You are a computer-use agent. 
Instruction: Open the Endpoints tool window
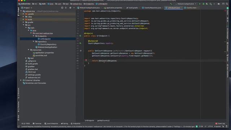75,123
